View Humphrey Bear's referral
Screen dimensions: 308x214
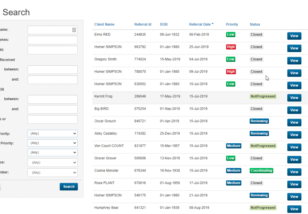coord(294,209)
